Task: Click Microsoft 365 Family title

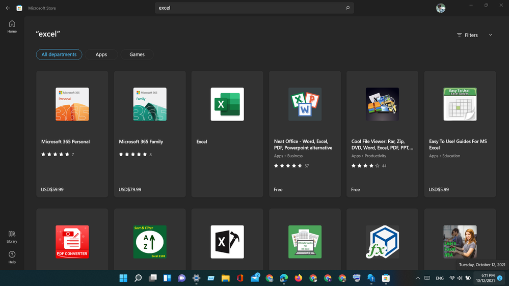Action: tap(141, 141)
